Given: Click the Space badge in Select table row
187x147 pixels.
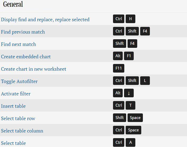Looking at the screenshot, I should click(x=135, y=118).
